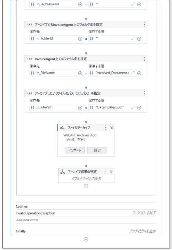Click the in_FolderId variable field
The width and height of the screenshot is (172, 250).
click(x=53, y=39)
